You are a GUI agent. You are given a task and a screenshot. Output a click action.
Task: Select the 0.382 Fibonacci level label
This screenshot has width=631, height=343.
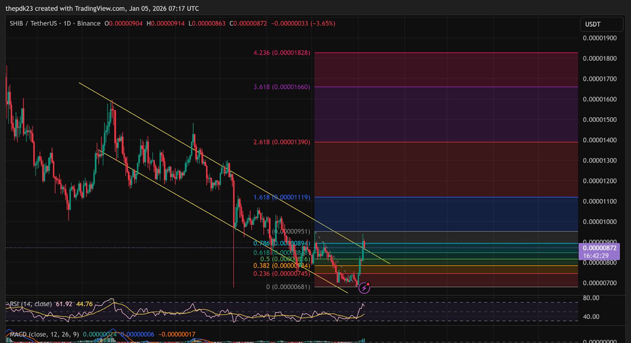click(282, 266)
